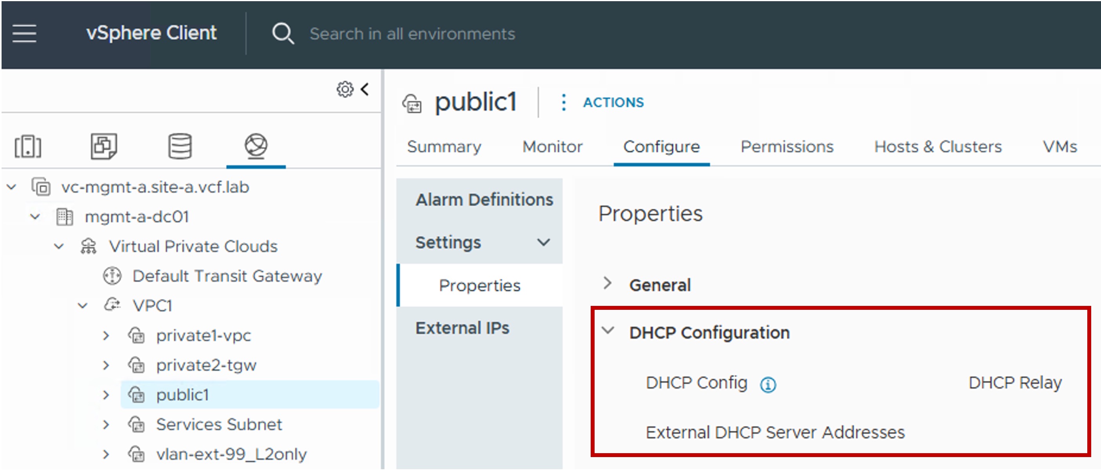This screenshot has width=1101, height=470.
Task: Click the Virtual Private Clouds icon
Action: pos(89,246)
